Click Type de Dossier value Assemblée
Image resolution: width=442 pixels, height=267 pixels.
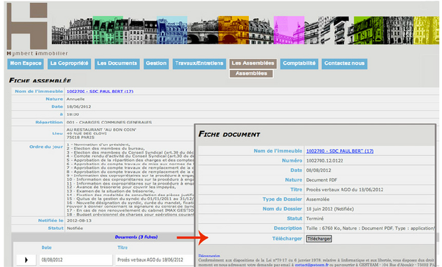317,199
